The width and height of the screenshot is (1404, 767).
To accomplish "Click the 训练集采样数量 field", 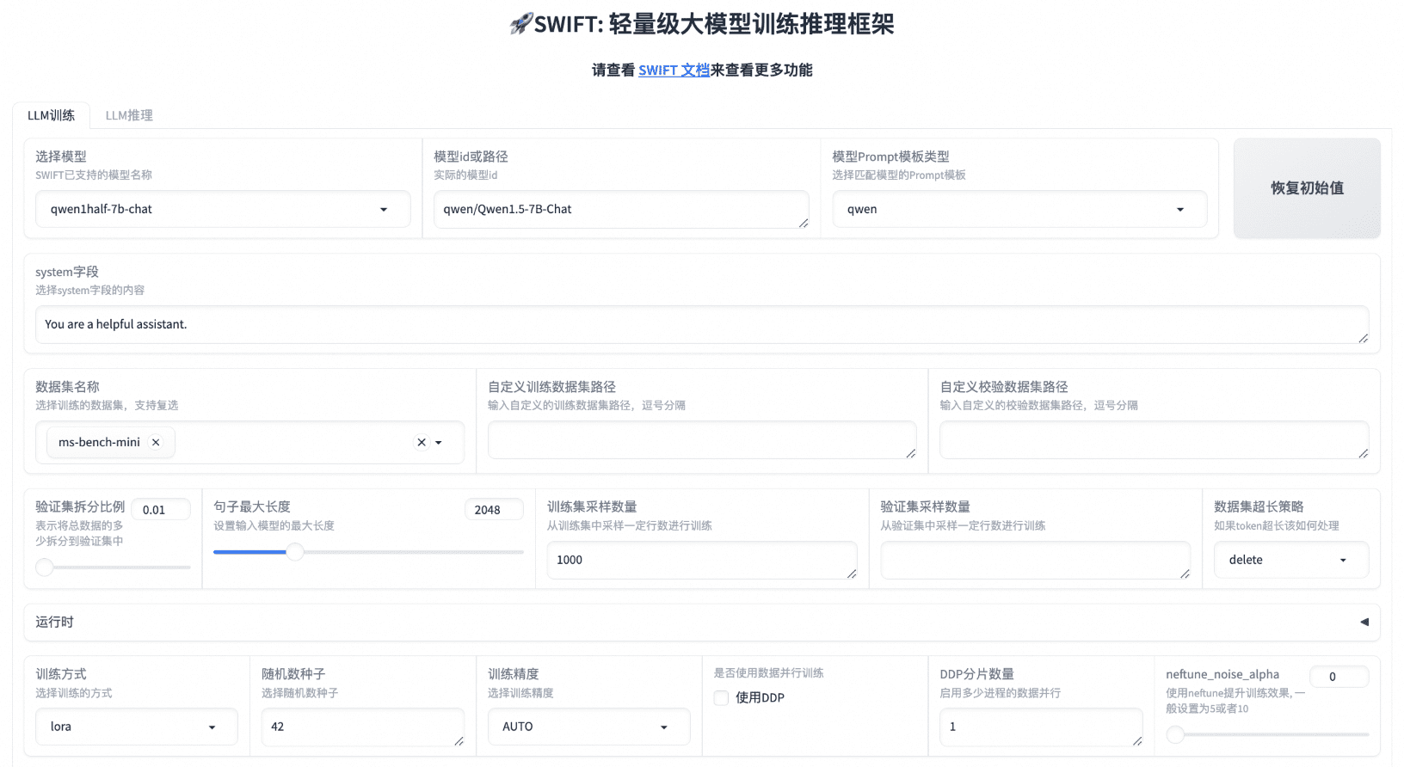I will coord(702,560).
